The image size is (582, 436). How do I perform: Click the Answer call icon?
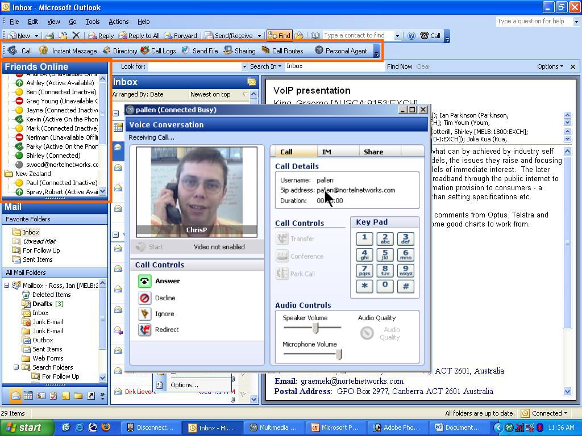point(144,281)
